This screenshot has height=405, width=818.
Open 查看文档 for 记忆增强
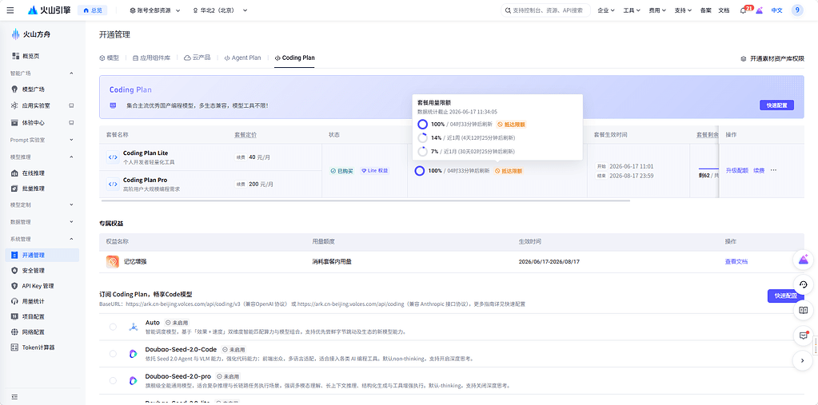click(x=736, y=262)
